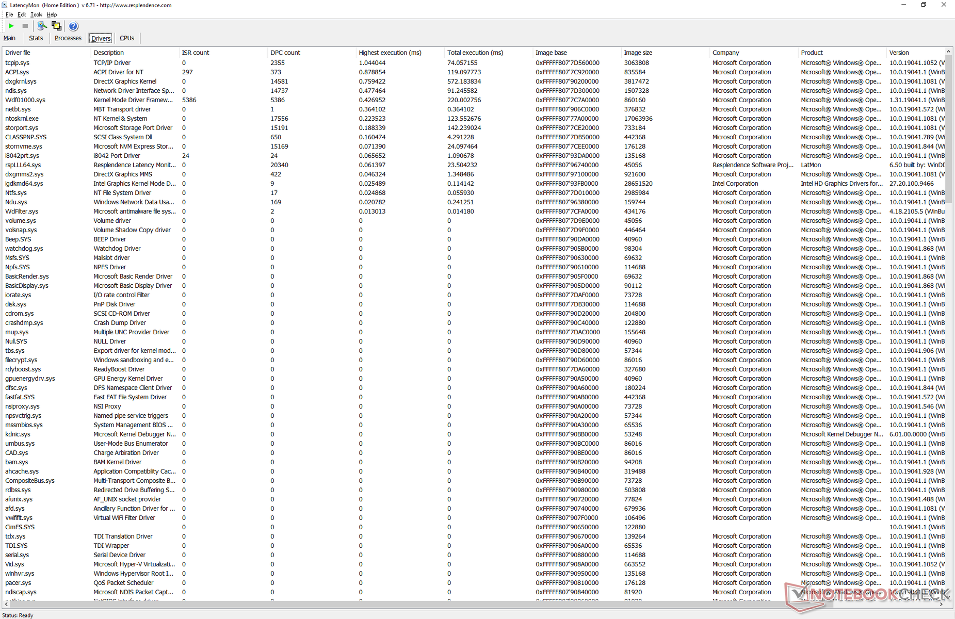The height and width of the screenshot is (619, 955).
Task: Sort by the ISR count column header
Action: pyautogui.click(x=223, y=53)
